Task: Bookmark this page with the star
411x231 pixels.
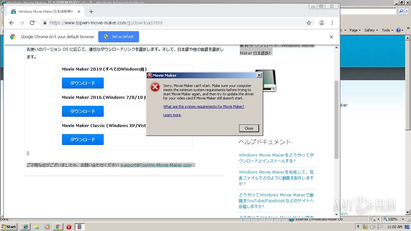Action: tap(309, 23)
